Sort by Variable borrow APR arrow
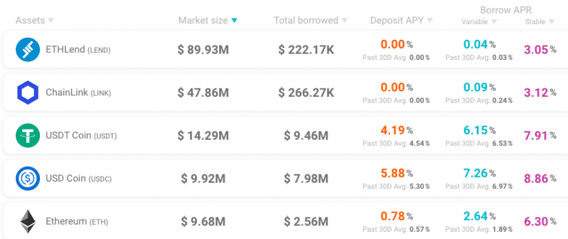The height and width of the screenshot is (239, 568). (x=494, y=22)
